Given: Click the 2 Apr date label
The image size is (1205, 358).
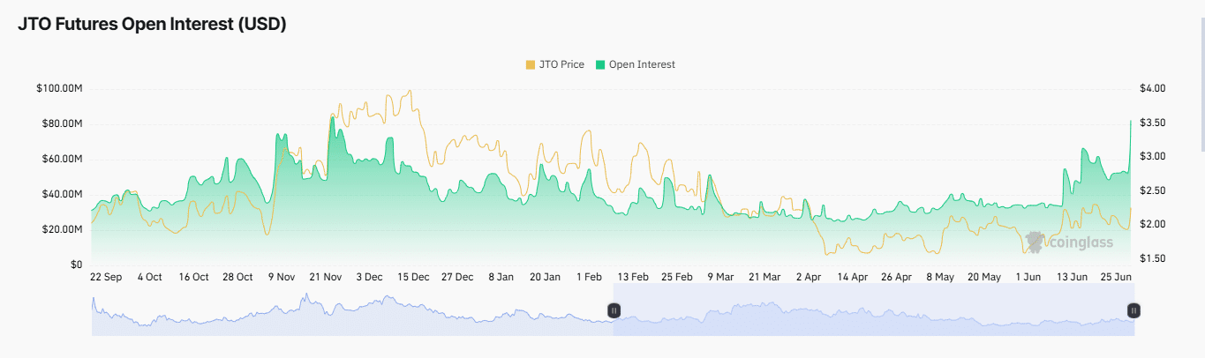Looking at the screenshot, I should tap(810, 277).
